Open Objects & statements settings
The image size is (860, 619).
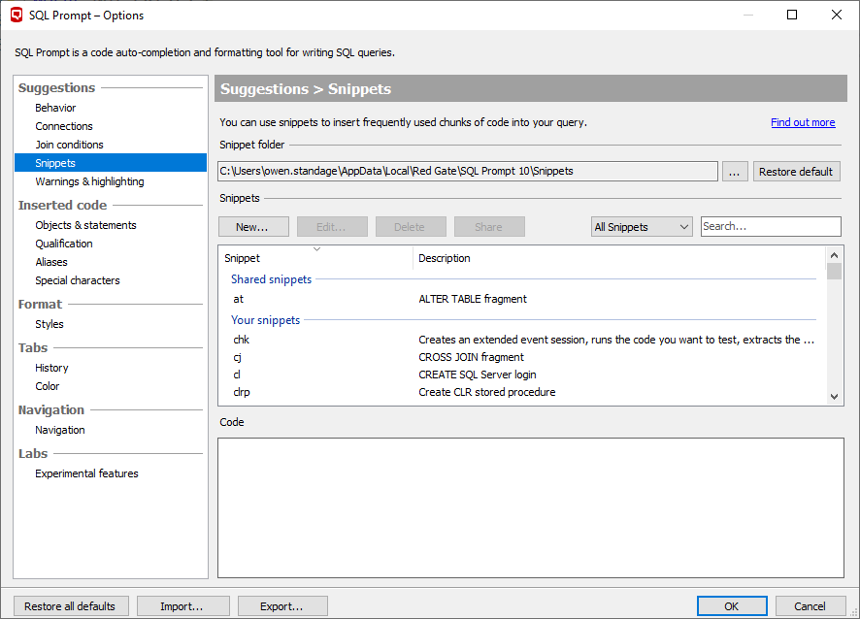tap(85, 225)
